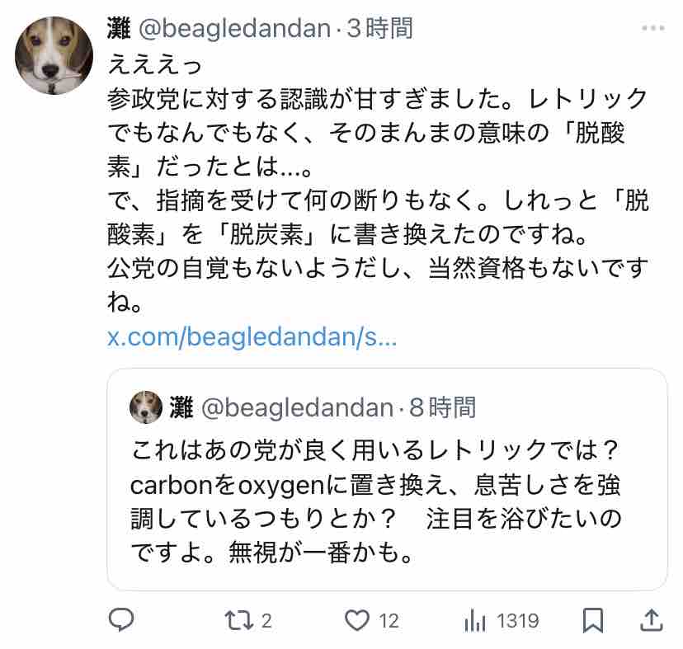Share the tweet via the upload arrow icon

pyautogui.click(x=650, y=619)
